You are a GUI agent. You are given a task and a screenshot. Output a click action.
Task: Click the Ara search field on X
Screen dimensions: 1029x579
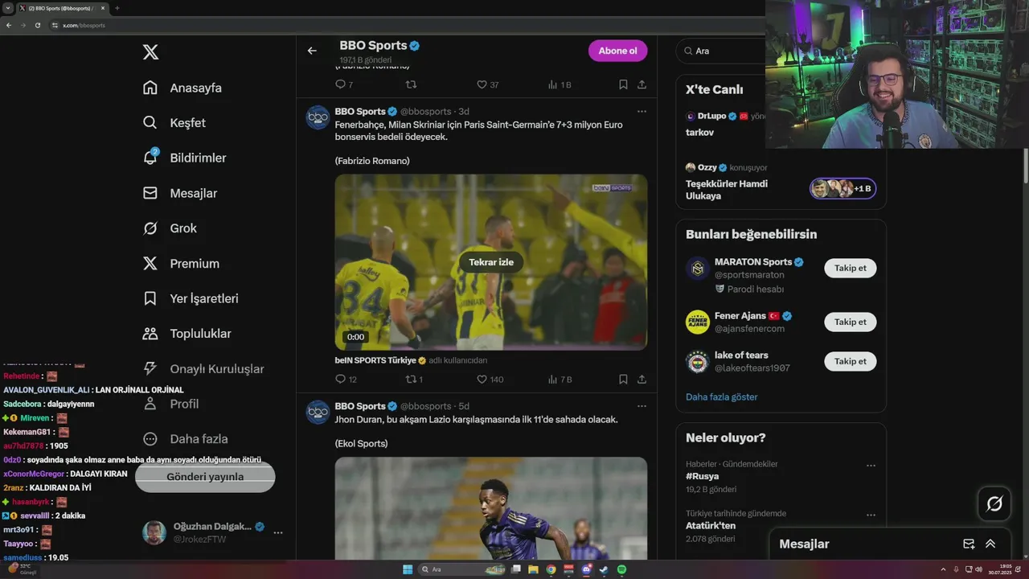(724, 51)
